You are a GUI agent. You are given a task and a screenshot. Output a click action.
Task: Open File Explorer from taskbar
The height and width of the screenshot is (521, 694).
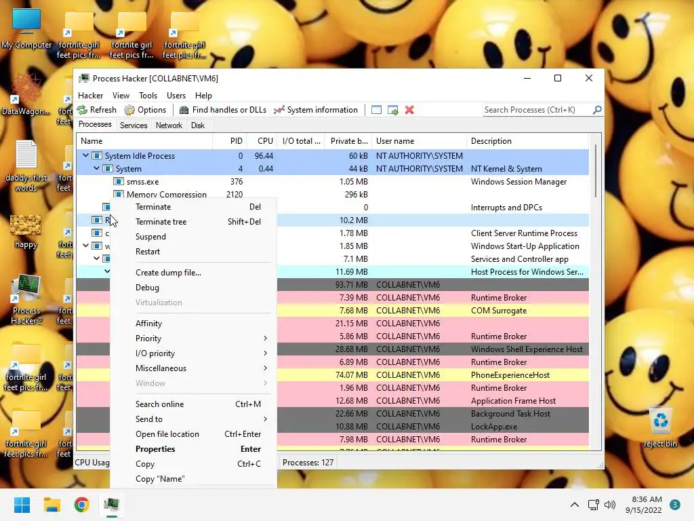point(52,505)
